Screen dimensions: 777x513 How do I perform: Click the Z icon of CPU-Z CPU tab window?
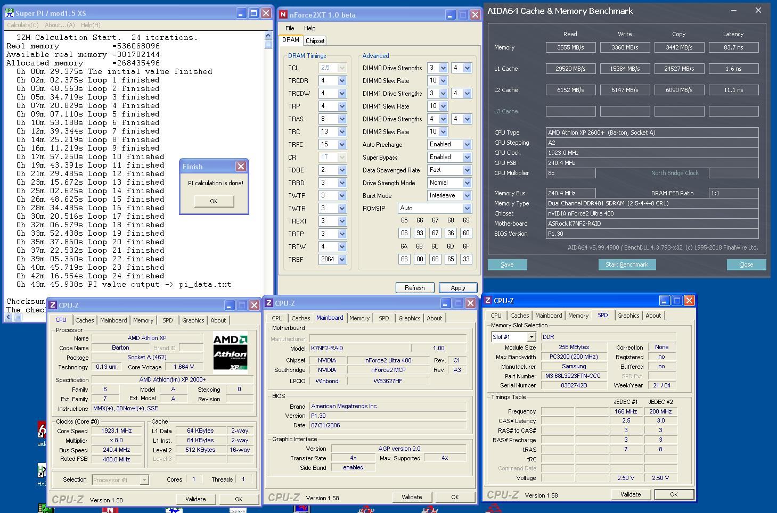(53, 305)
